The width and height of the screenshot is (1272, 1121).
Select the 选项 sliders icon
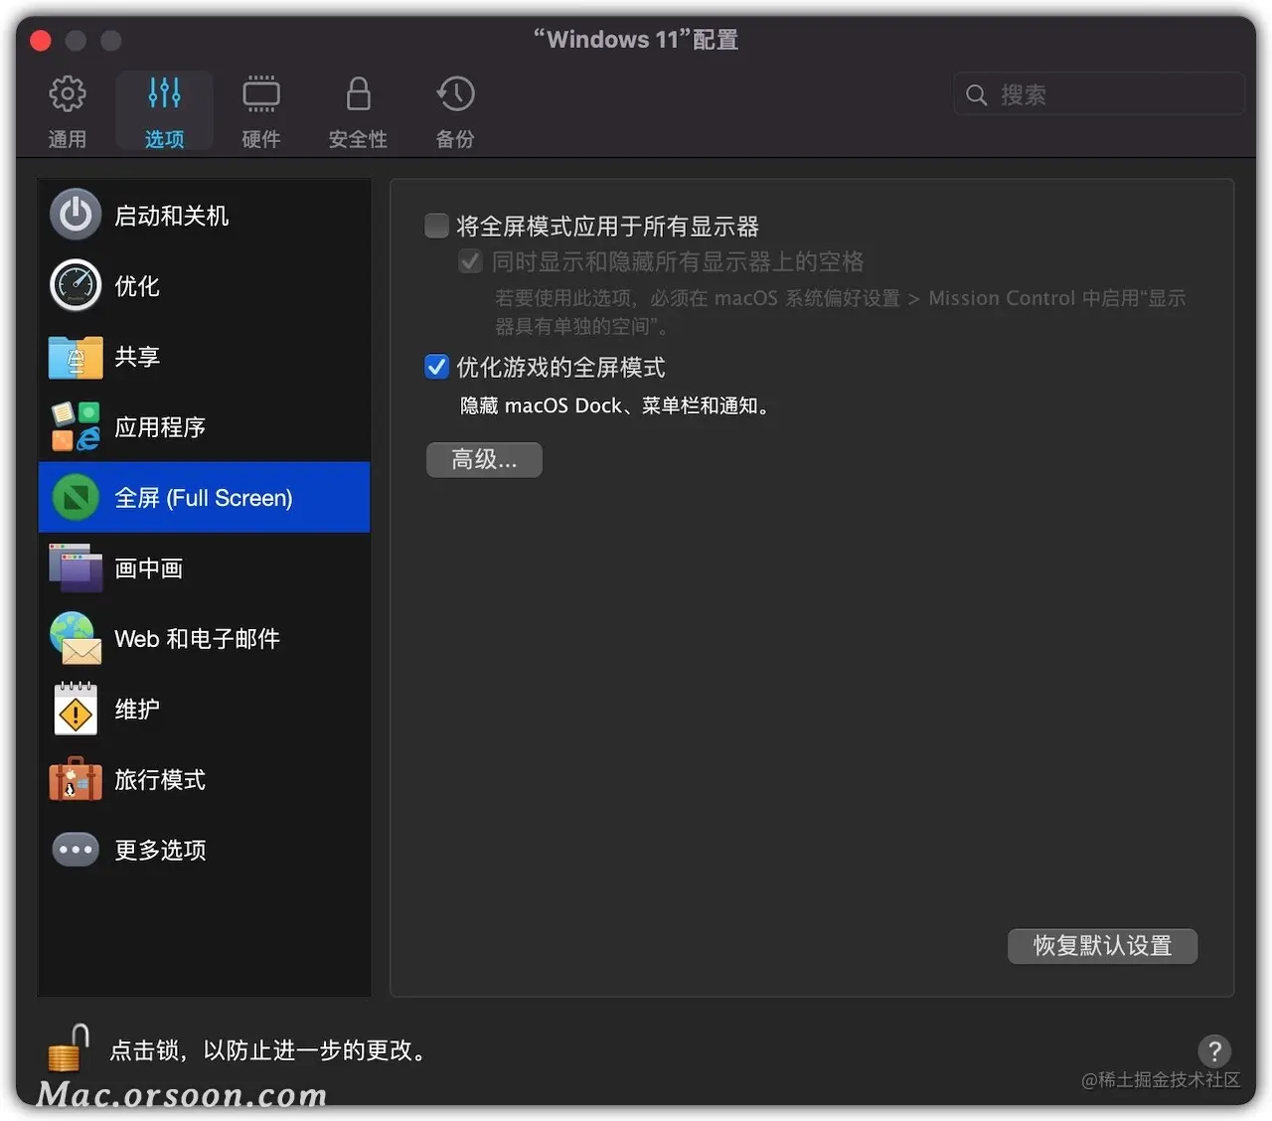pyautogui.click(x=164, y=93)
